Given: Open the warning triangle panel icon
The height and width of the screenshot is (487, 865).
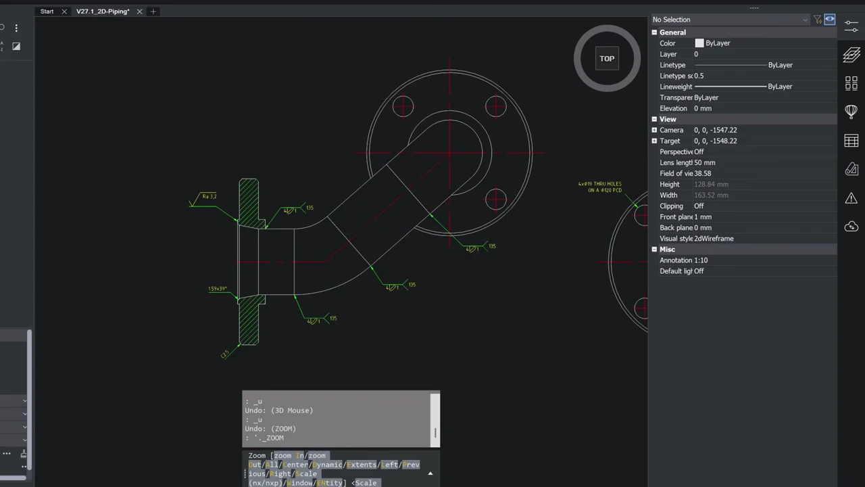Looking at the screenshot, I should [x=851, y=198].
